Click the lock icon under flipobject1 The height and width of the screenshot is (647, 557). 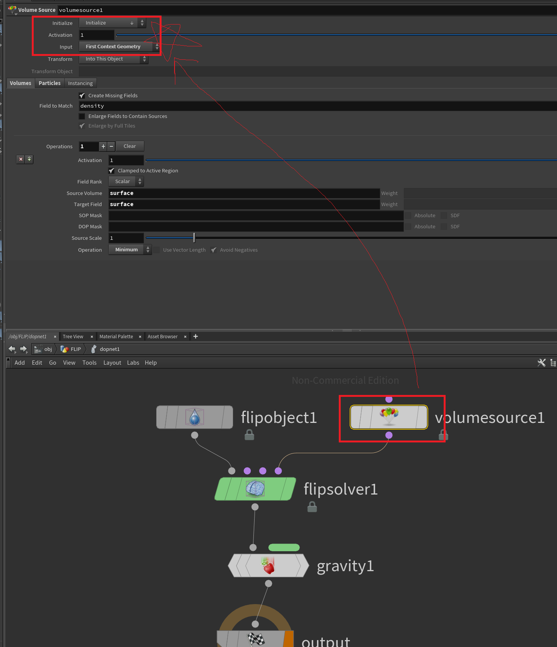(249, 435)
